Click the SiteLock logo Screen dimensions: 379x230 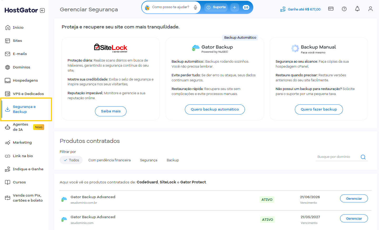[x=111, y=48]
